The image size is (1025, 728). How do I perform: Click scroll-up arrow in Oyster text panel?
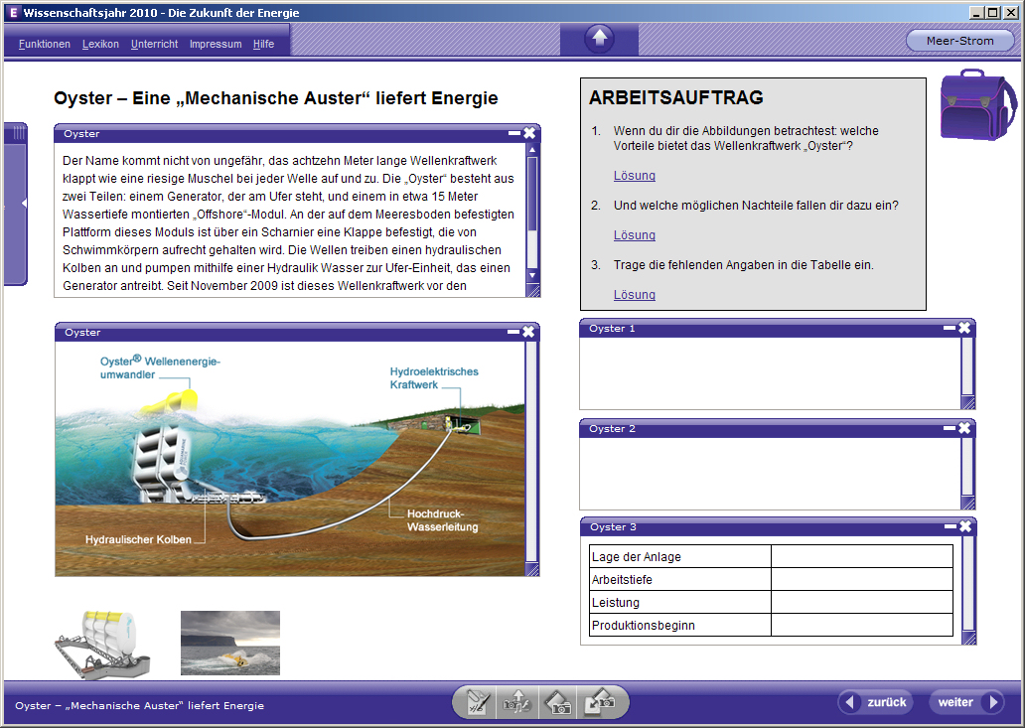532,150
